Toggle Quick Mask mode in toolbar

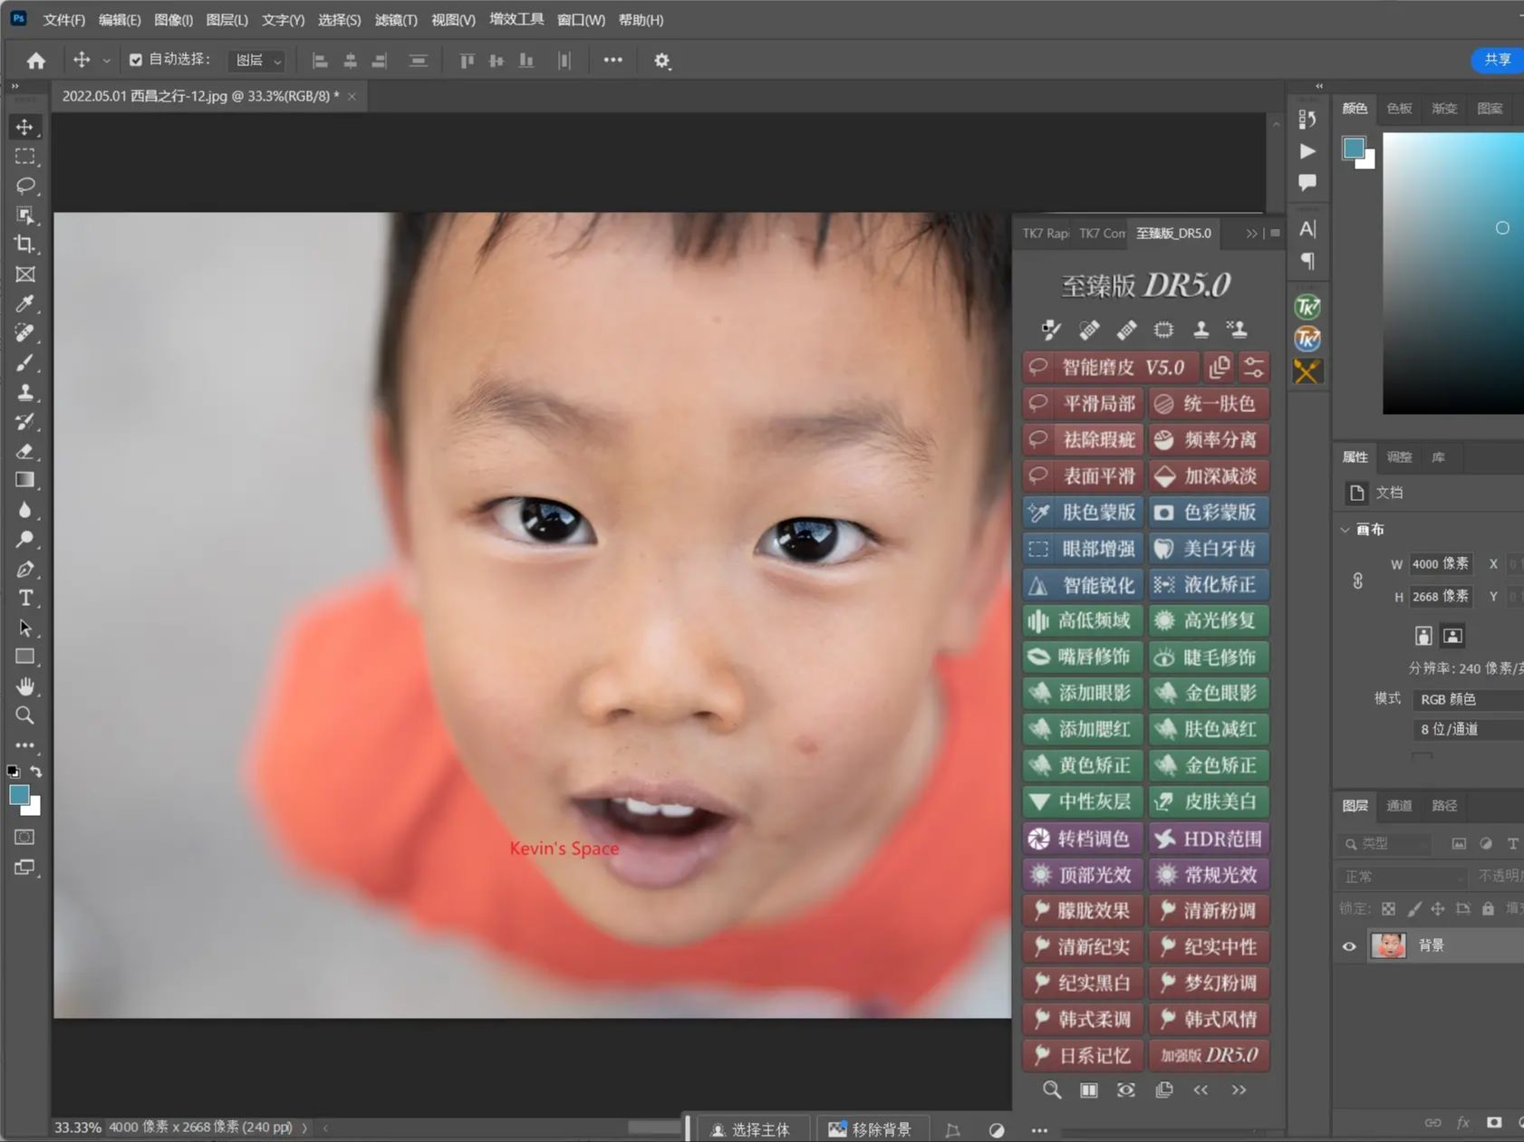24,837
